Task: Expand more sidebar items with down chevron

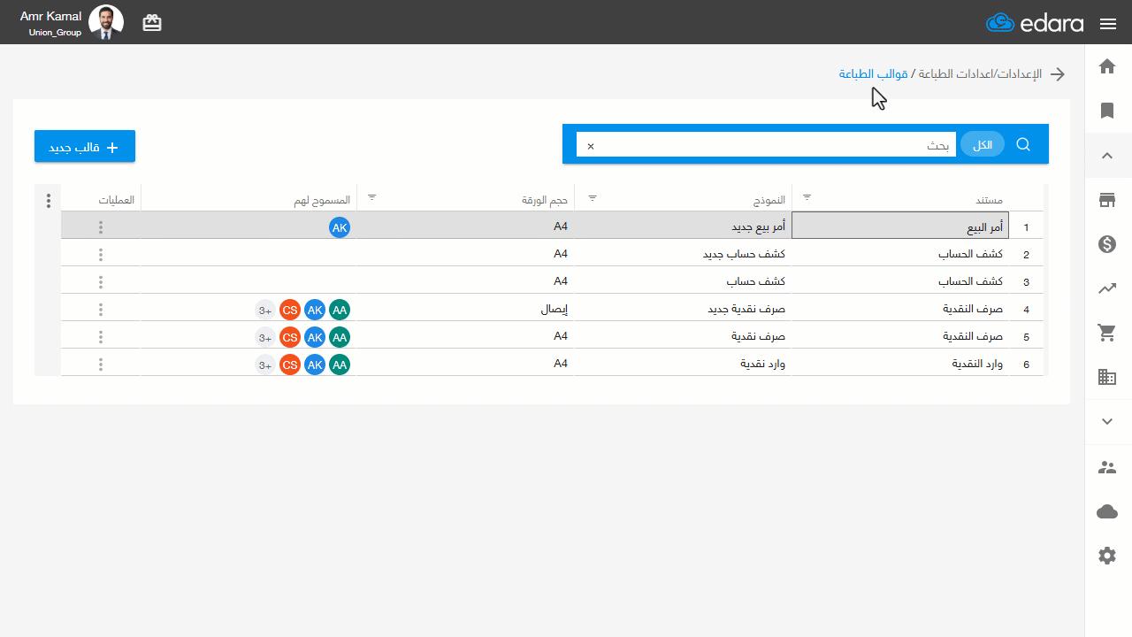Action: 1106,421
